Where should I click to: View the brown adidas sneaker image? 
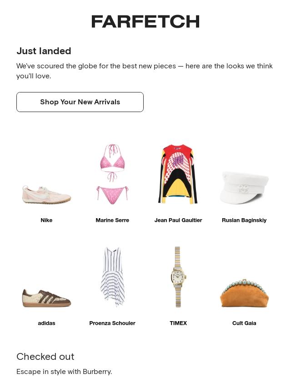46,297
